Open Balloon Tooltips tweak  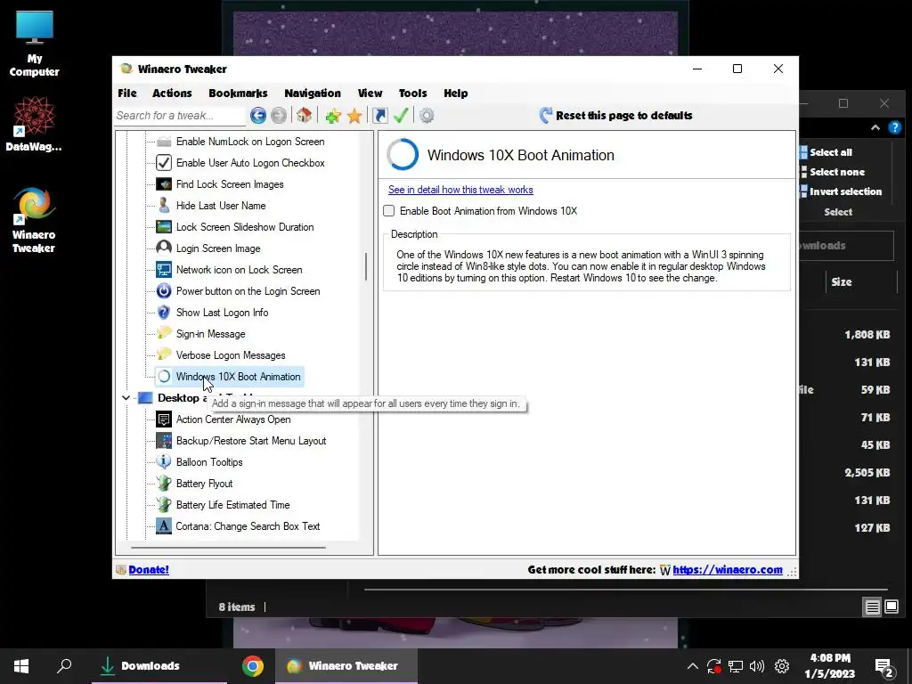coord(209,462)
